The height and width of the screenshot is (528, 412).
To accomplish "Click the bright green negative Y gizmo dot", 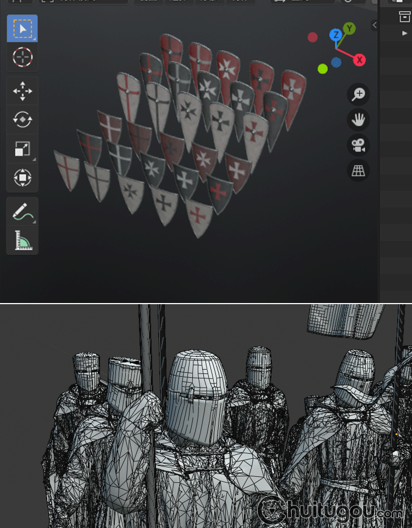I will (x=322, y=69).
